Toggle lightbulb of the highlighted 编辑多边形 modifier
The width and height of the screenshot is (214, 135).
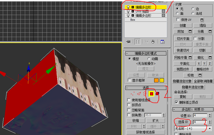(x=128, y=7)
